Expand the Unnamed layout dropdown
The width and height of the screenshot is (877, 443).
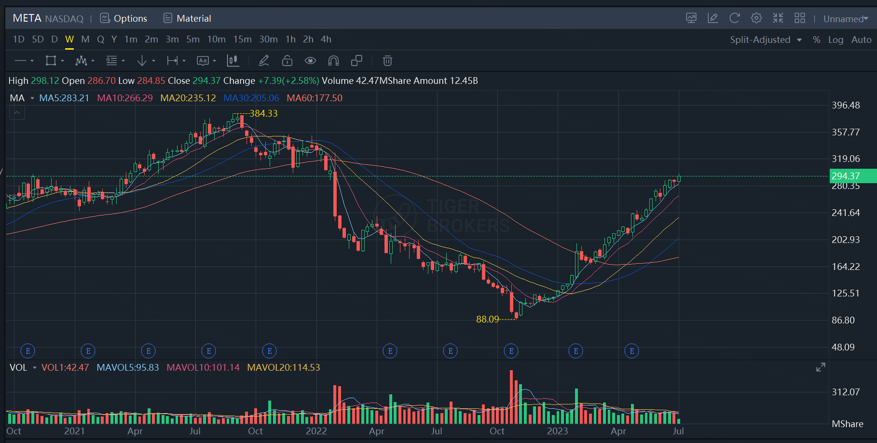click(846, 19)
